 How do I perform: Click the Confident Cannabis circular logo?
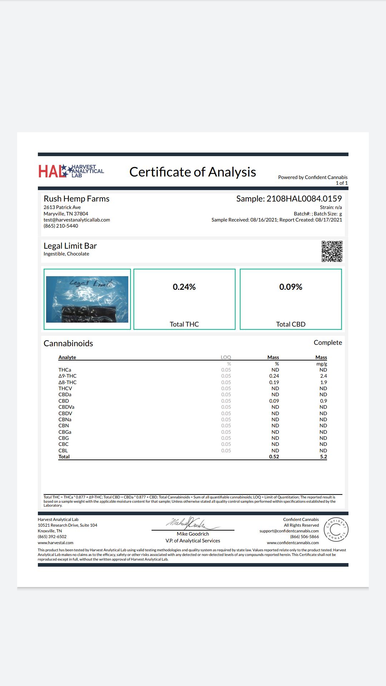pyautogui.click(x=336, y=529)
